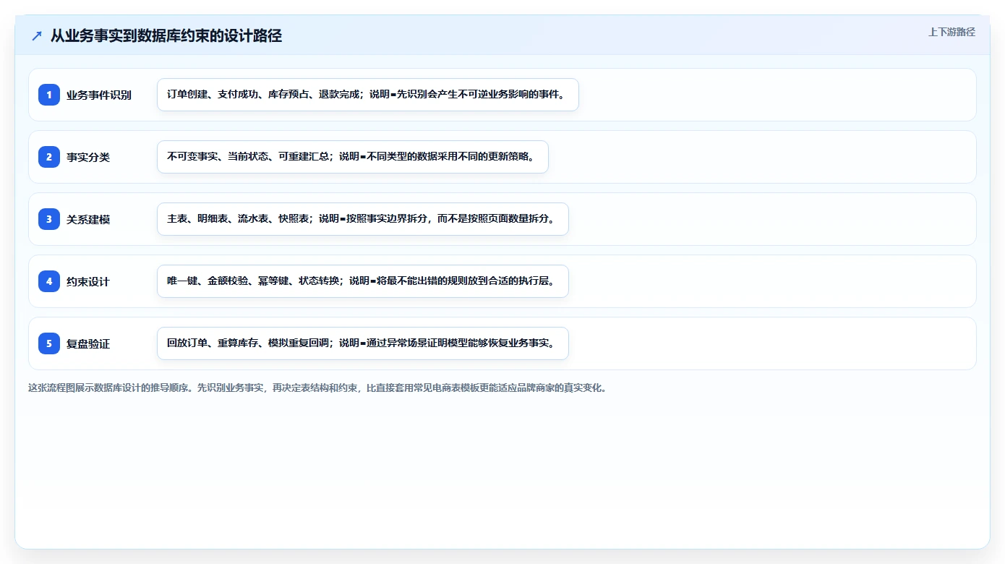
Task: Select the 关系建模 step label
Action: pyautogui.click(x=88, y=220)
